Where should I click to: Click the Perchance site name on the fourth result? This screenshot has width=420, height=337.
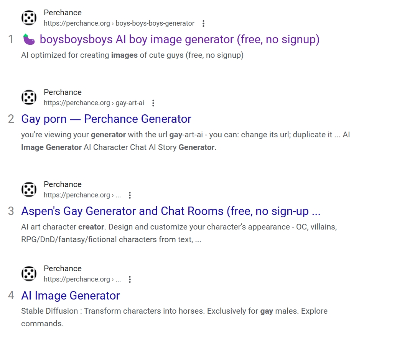coord(63,269)
